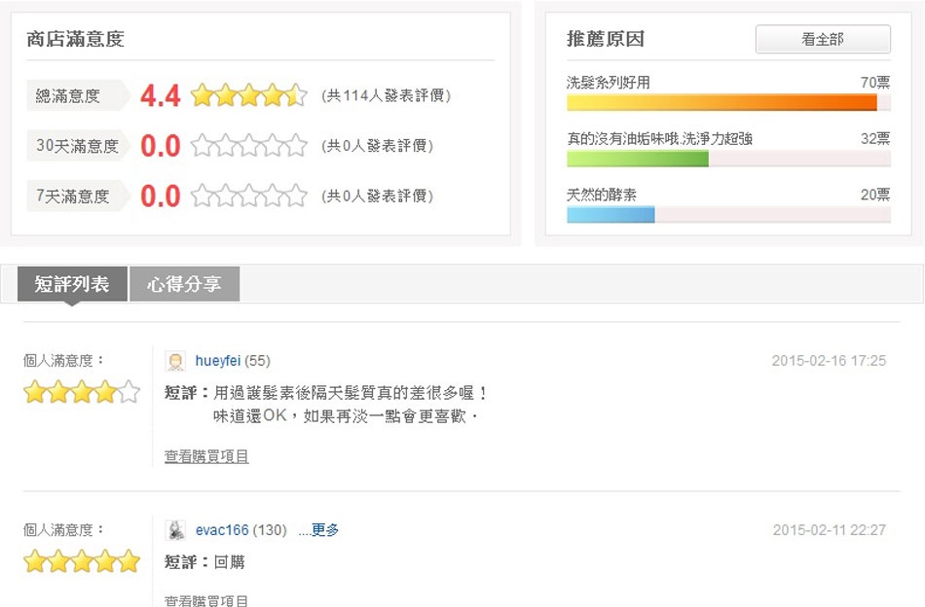Open 查看購買項目 under hueyfei's review

[206, 456]
